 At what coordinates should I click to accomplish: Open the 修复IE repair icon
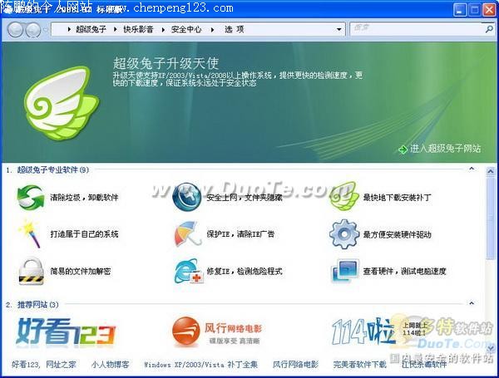186,271
